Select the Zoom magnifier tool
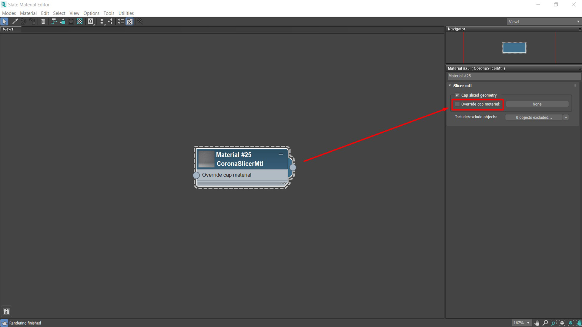 545,323
